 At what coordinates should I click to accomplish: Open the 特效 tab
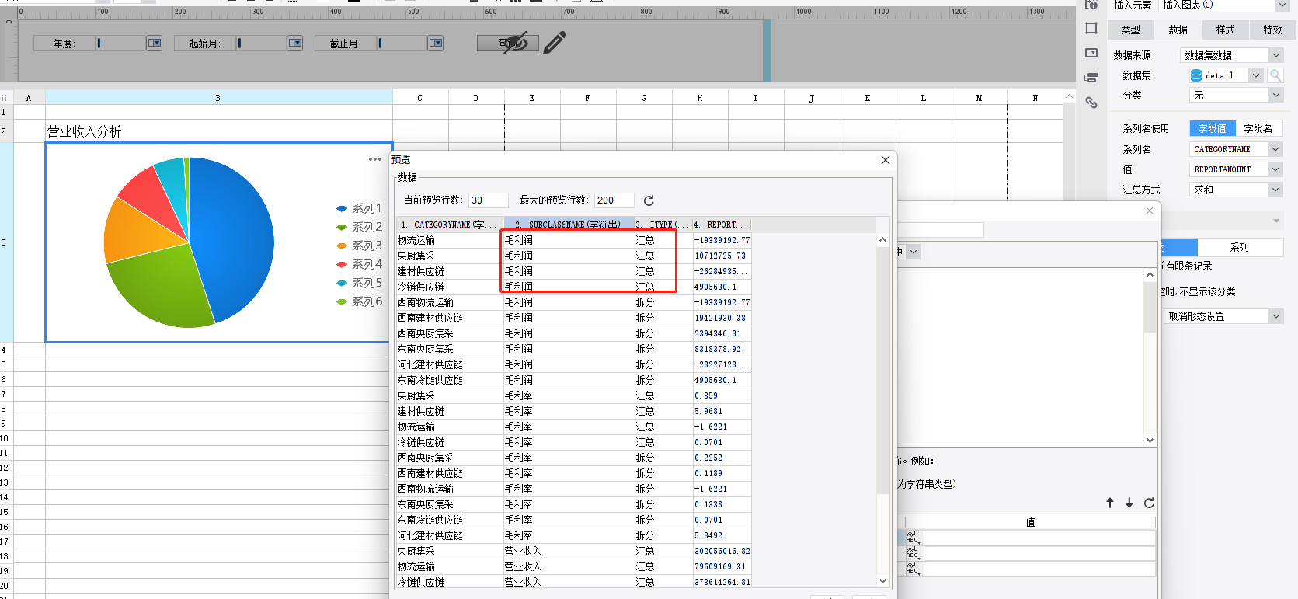coord(1272,30)
